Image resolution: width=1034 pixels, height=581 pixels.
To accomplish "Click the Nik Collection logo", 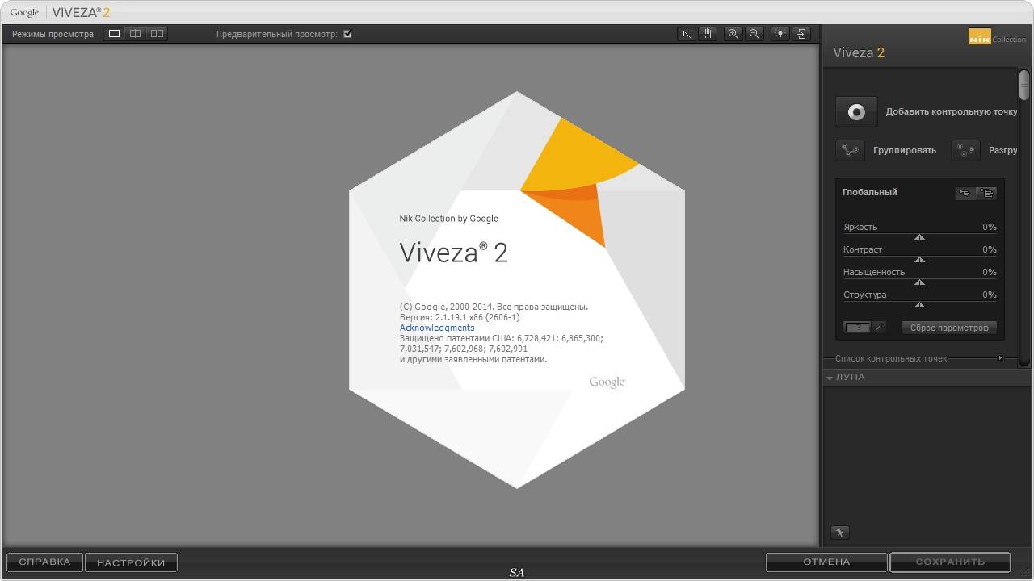I will (x=997, y=37).
